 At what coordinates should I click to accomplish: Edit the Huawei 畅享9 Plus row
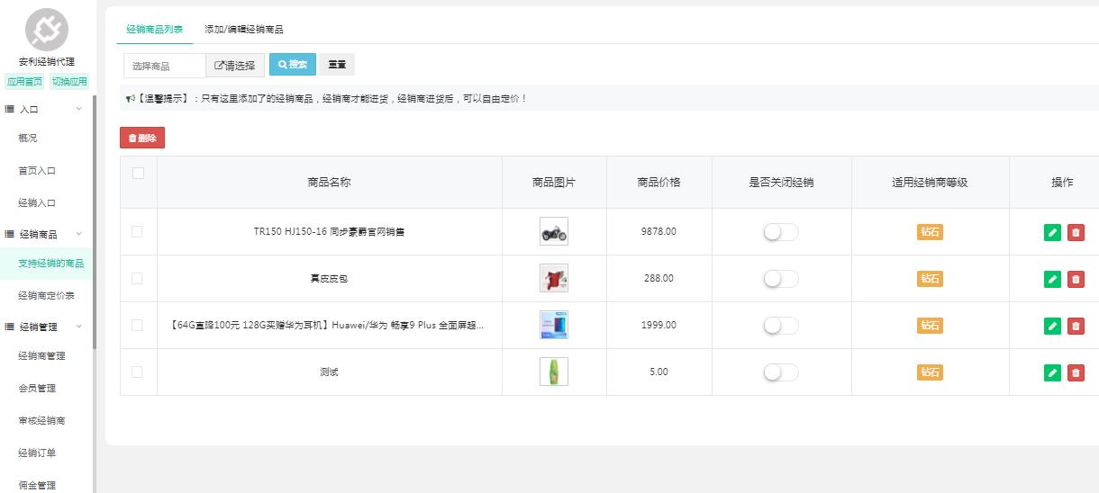1052,326
